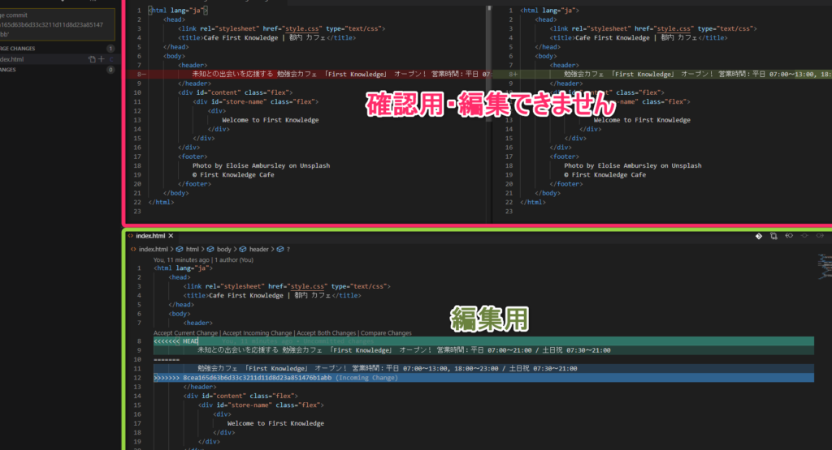The image size is (832, 450).
Task: Click the conflict status letter C next to index.html
Action: click(111, 59)
